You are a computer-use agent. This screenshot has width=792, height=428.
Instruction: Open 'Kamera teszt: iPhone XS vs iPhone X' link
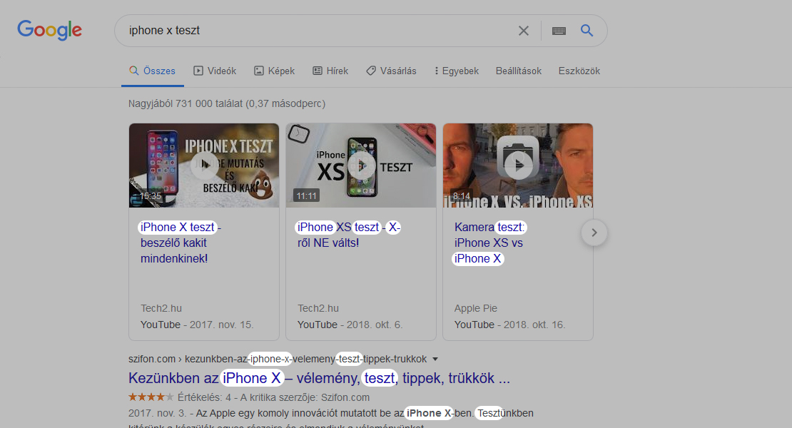tap(489, 243)
